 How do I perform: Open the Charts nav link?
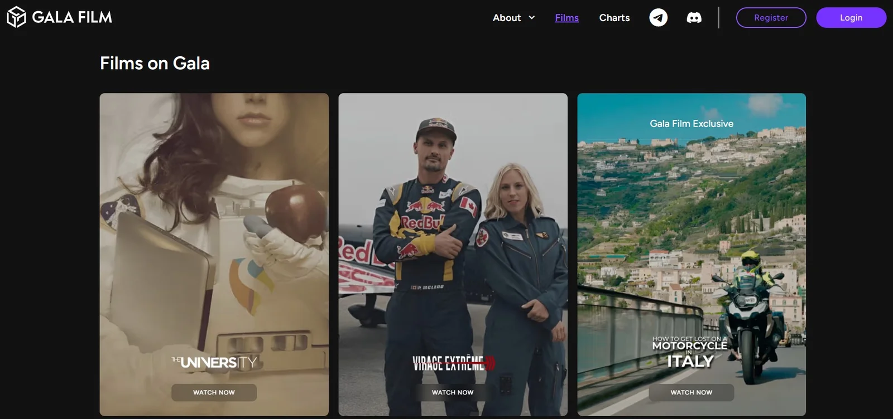coord(614,18)
